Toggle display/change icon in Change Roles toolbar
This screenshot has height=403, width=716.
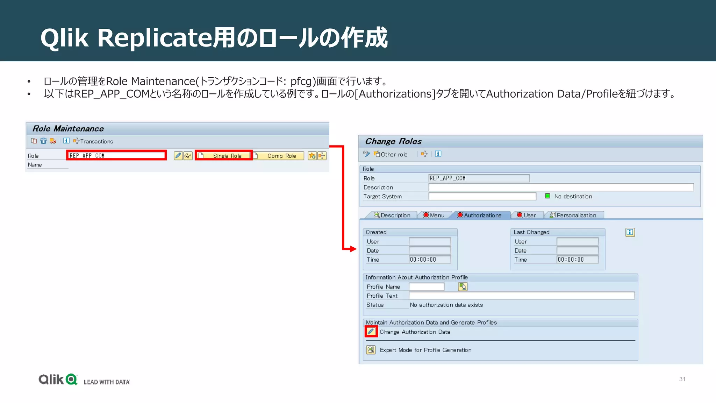tap(366, 154)
